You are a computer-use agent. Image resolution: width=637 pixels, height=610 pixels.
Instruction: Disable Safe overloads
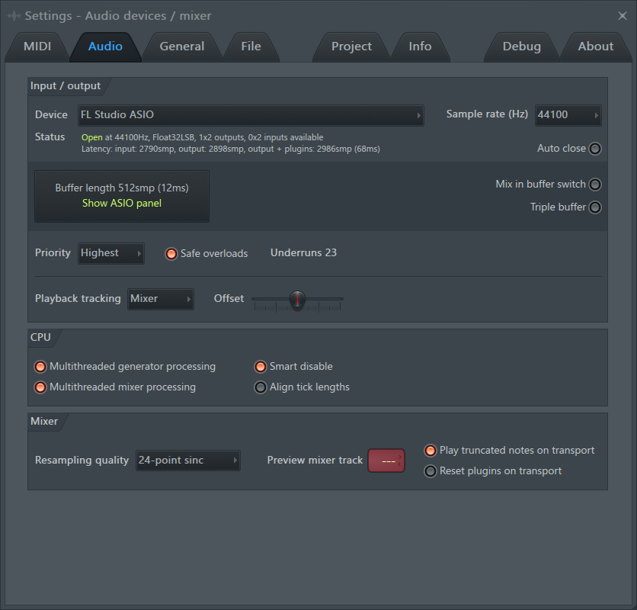tap(171, 254)
